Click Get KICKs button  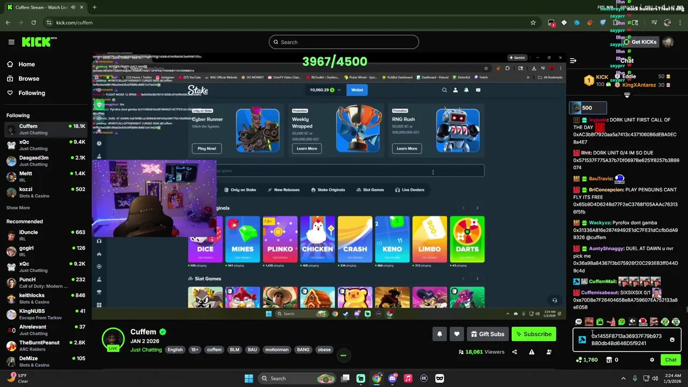tap(640, 42)
